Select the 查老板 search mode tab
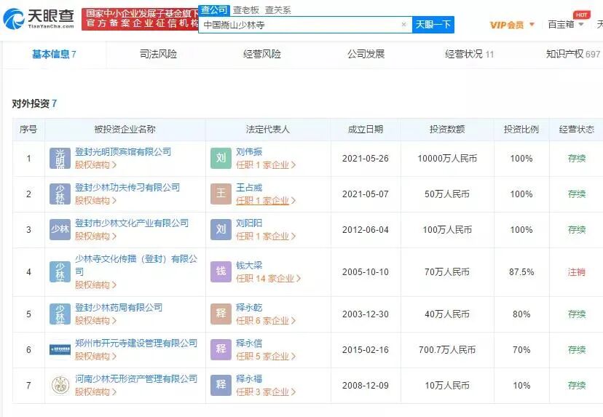Viewport: 603px width, 417px height. pyautogui.click(x=246, y=10)
